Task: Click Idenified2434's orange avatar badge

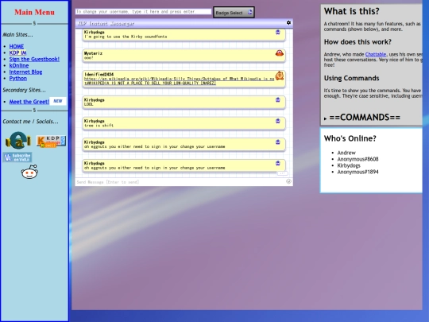Action: click(280, 76)
